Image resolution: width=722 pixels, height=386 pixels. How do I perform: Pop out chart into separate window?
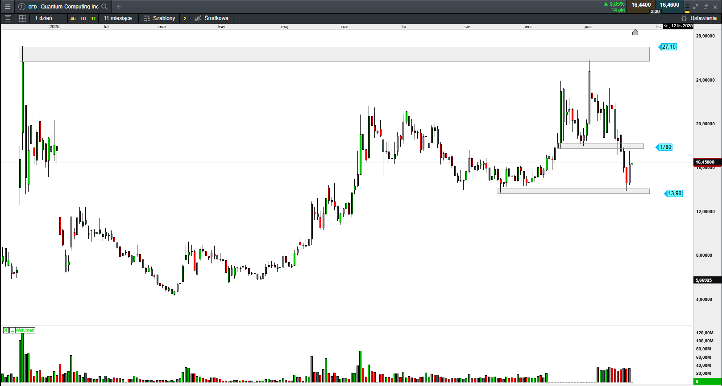click(x=705, y=7)
